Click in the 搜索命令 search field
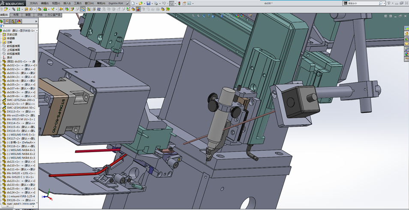 point(363,3)
